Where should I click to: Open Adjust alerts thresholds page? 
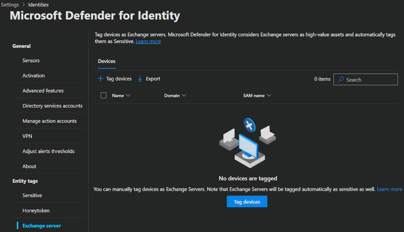(x=48, y=151)
